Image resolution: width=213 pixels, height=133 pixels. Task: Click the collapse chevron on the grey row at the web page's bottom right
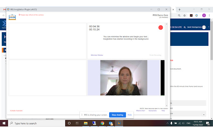pos(204,115)
